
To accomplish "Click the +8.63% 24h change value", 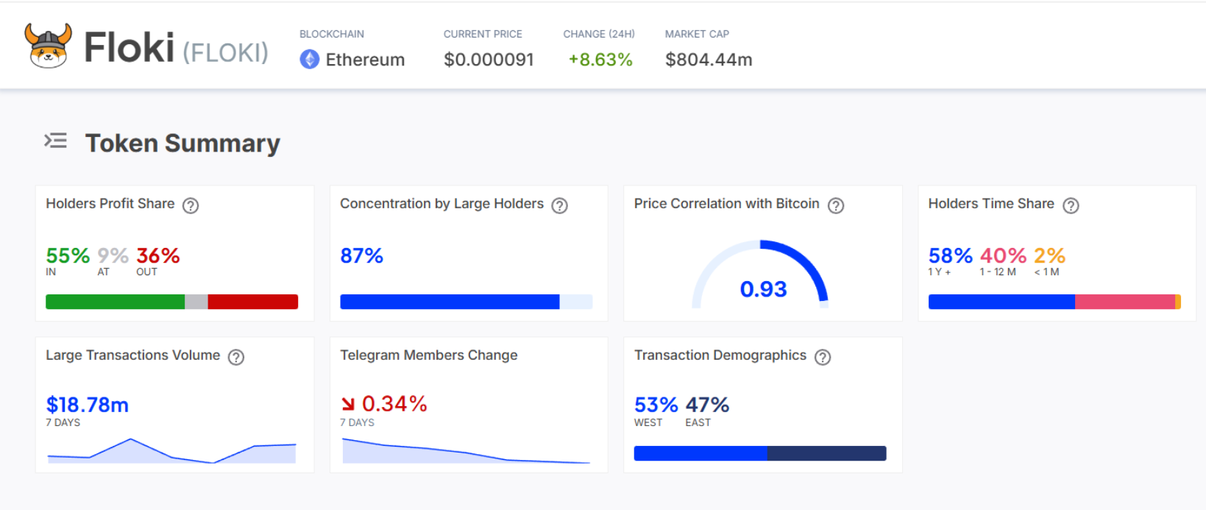I will click(600, 60).
